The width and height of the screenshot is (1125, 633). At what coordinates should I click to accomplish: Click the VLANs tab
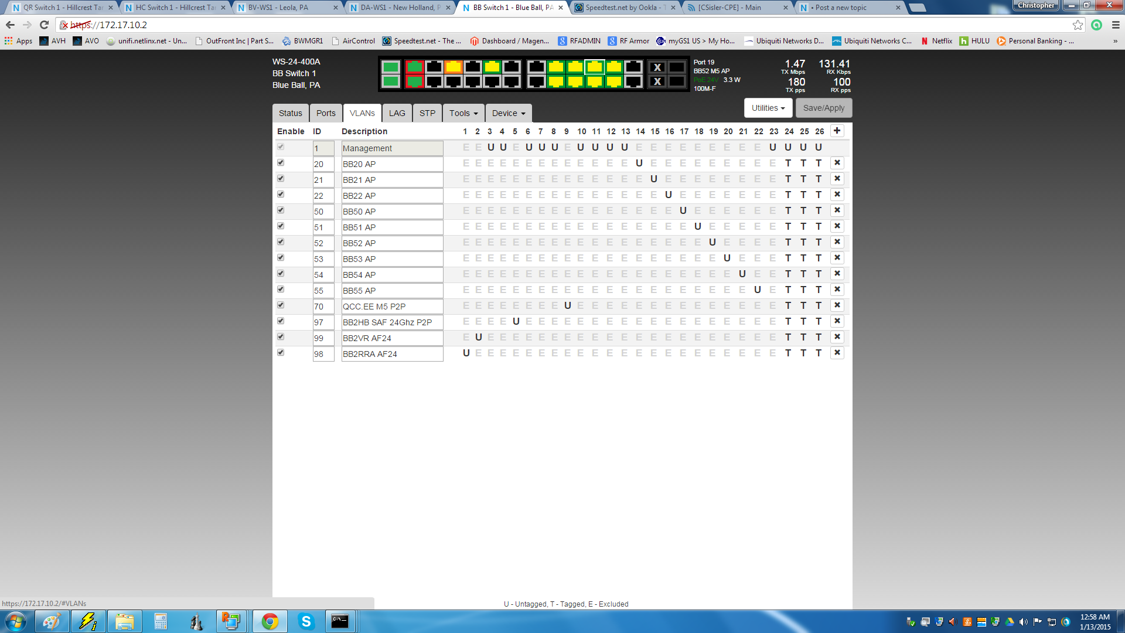[x=362, y=113]
